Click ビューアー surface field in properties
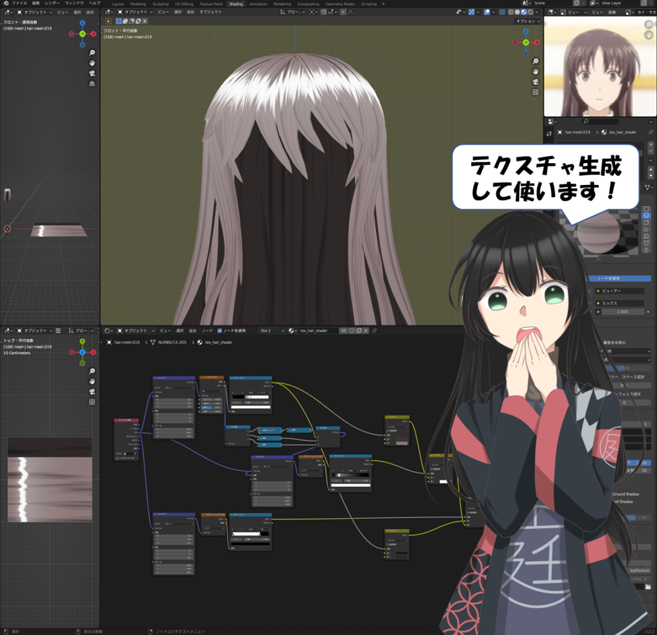This screenshot has width=657, height=635. pyautogui.click(x=620, y=291)
